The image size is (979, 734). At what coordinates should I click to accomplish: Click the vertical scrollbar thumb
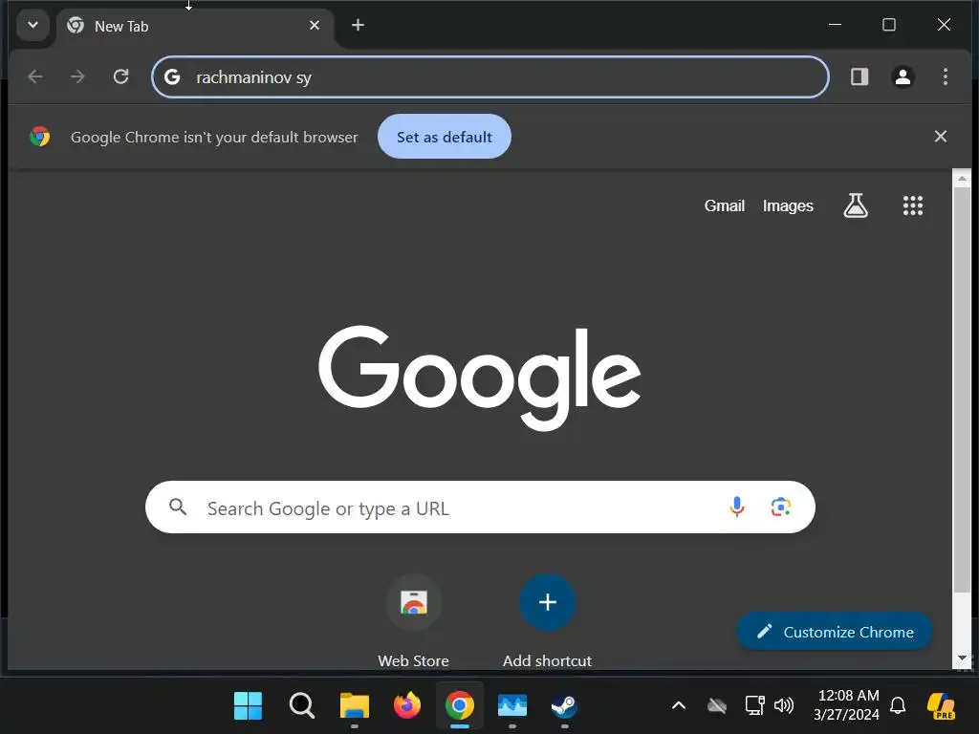[x=962, y=390]
